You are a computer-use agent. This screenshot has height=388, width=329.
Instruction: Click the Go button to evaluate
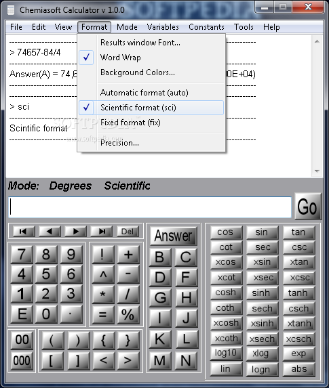point(308,207)
